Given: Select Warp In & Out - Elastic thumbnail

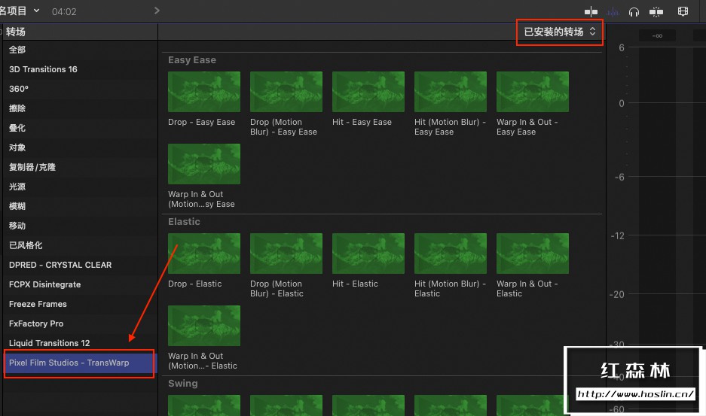Looking at the screenshot, I should (x=533, y=254).
